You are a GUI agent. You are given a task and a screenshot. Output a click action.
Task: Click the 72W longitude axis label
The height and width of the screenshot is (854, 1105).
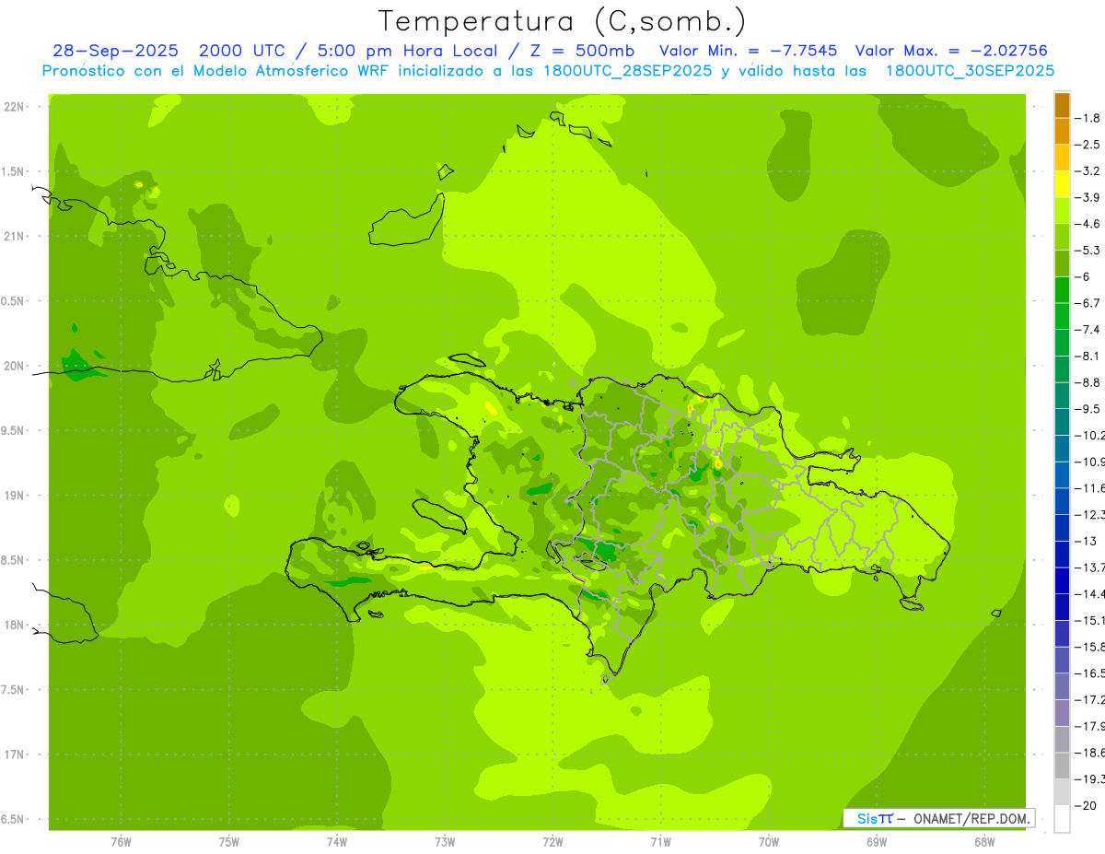click(552, 842)
